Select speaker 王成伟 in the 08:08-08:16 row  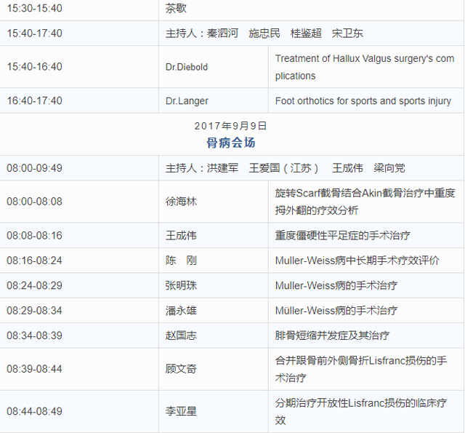pyautogui.click(x=181, y=236)
